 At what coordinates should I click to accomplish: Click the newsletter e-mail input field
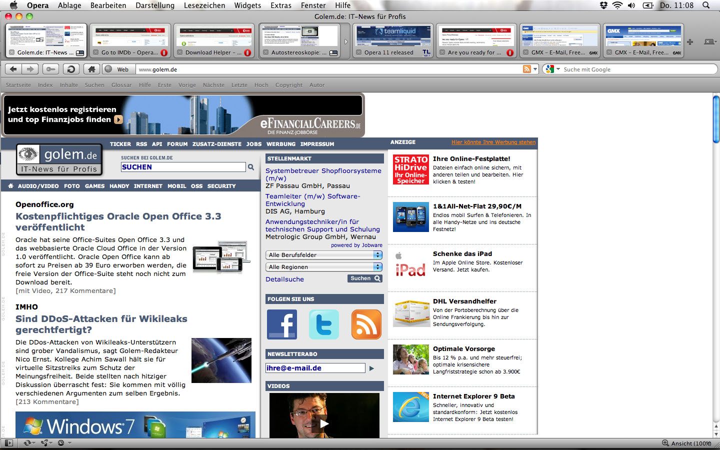(315, 368)
